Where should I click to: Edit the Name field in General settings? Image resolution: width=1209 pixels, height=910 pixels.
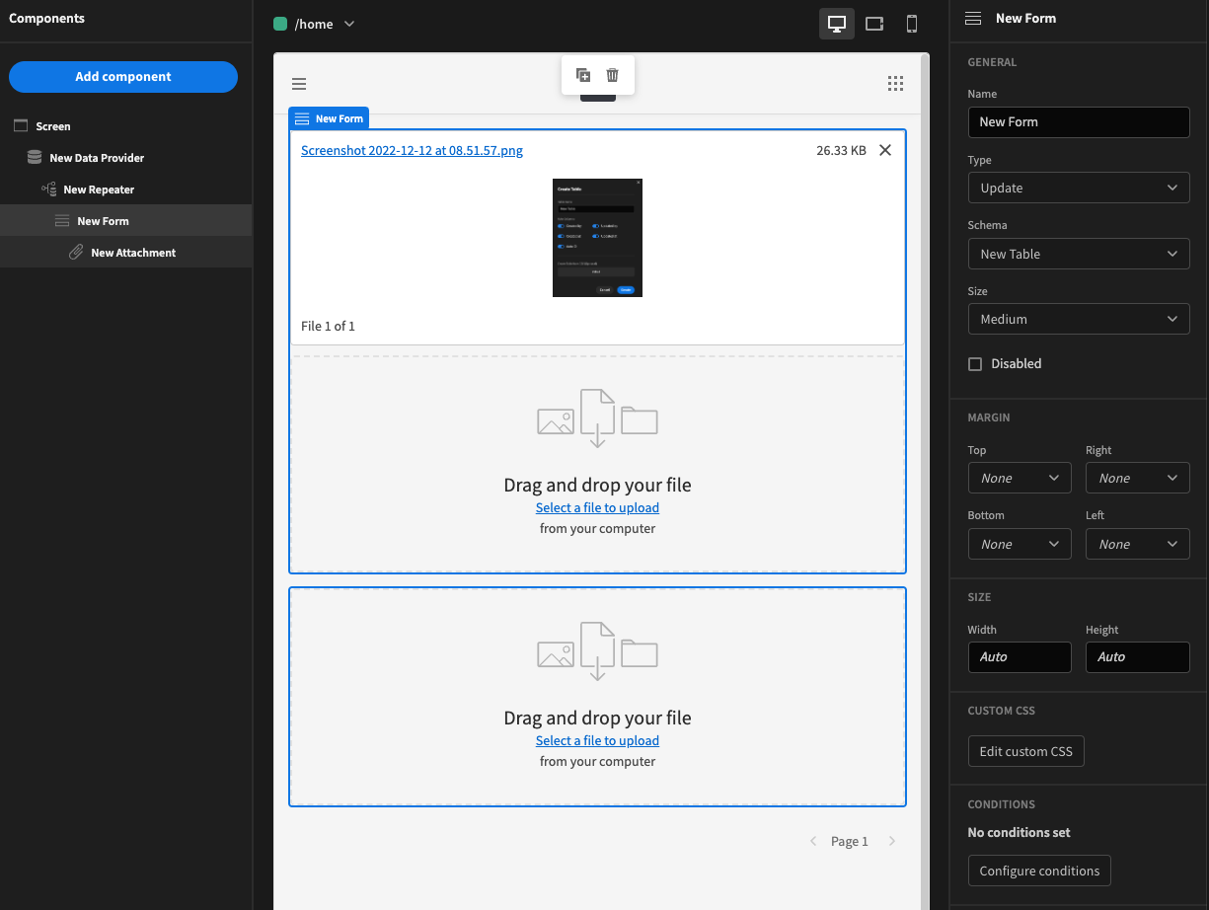click(x=1078, y=121)
